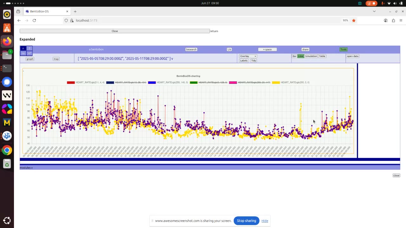Open the yellow M app in dock
The image size is (406, 228).
[7, 122]
